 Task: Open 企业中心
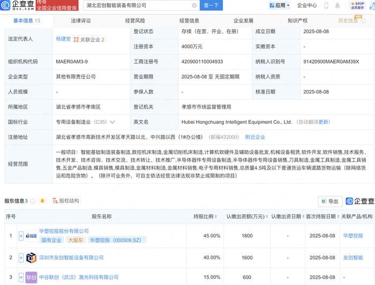click(x=307, y=5)
